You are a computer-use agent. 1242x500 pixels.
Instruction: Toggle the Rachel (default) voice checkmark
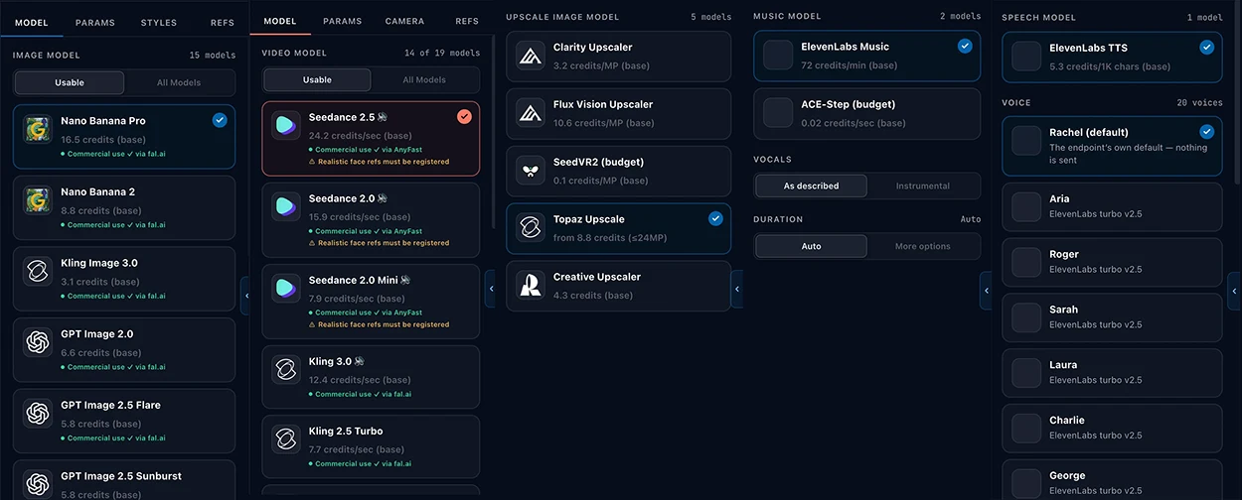1206,131
